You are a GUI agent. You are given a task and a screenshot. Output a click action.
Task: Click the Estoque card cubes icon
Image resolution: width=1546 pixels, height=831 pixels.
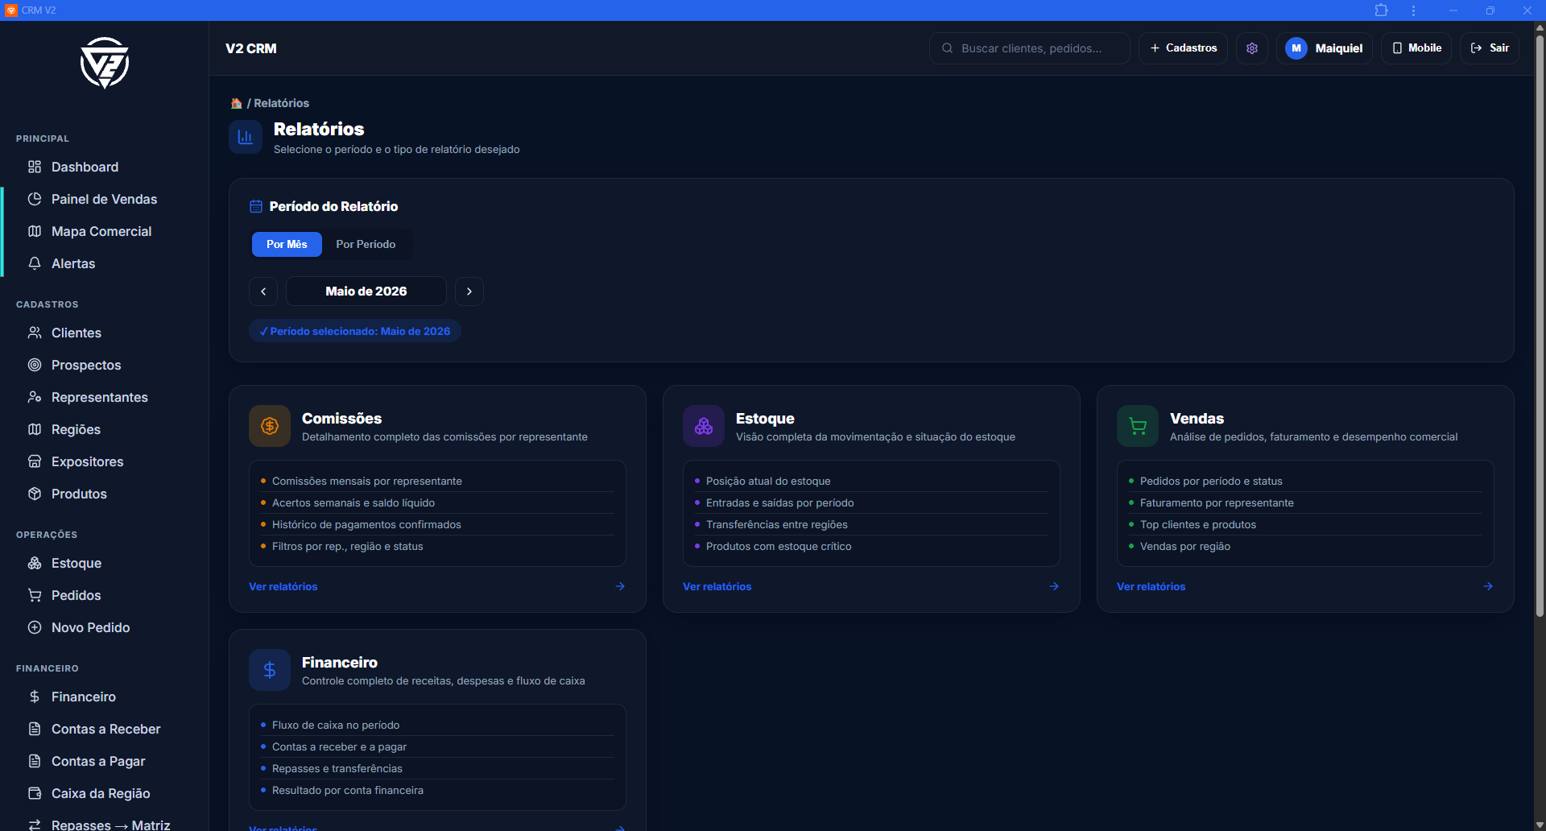[x=704, y=426]
